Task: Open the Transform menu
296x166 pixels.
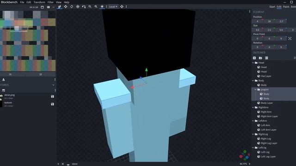Action: tap(39, 2)
